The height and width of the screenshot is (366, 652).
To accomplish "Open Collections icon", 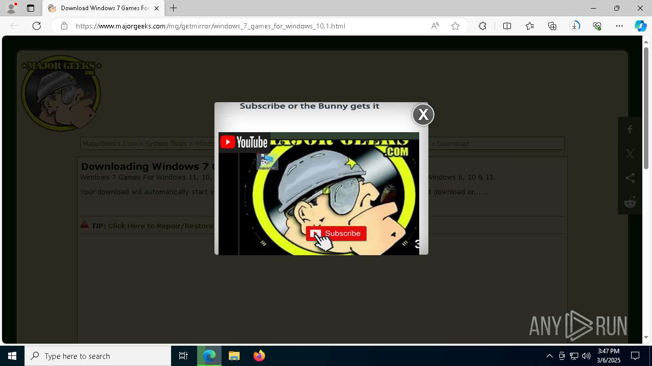I will pyautogui.click(x=552, y=26).
